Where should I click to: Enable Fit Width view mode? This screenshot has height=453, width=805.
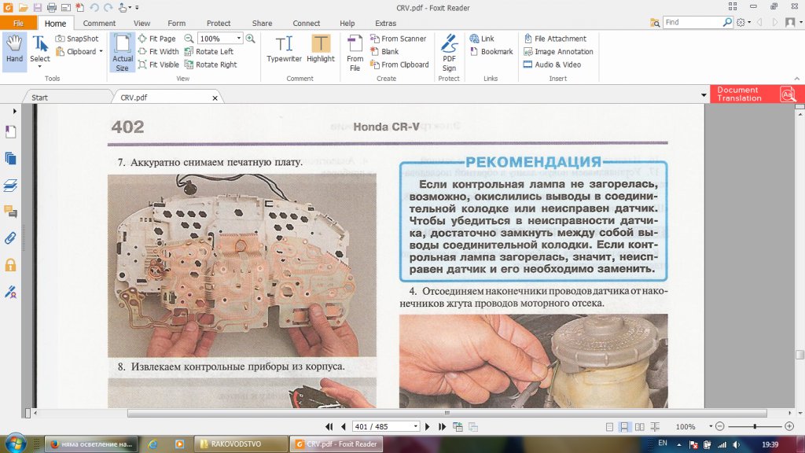click(158, 52)
